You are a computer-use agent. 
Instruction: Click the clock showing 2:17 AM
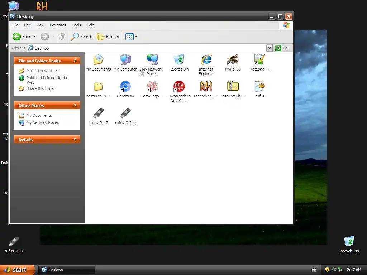pyautogui.click(x=354, y=270)
